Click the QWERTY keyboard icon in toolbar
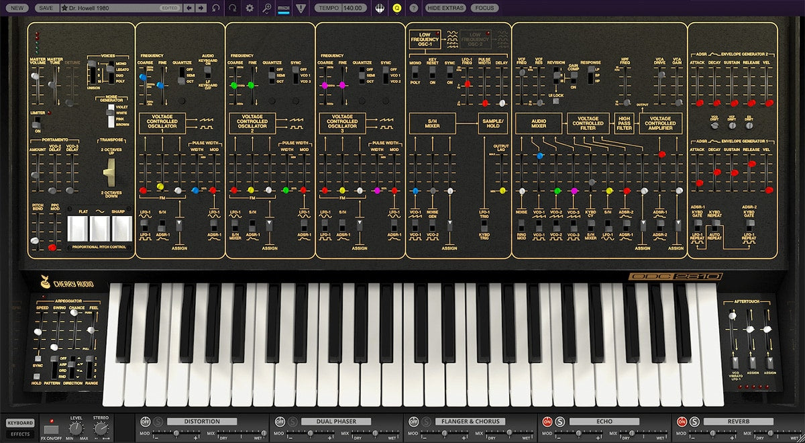This screenshot has height=443, width=805. 380,8
